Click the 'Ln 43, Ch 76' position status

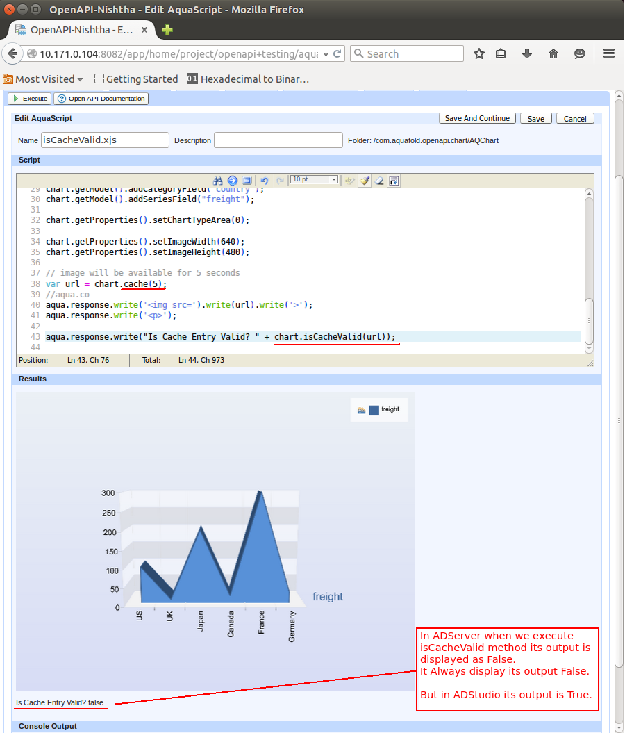coord(88,360)
